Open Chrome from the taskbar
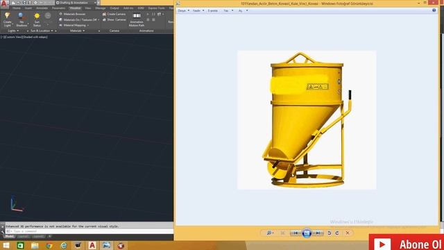 click(x=49, y=245)
